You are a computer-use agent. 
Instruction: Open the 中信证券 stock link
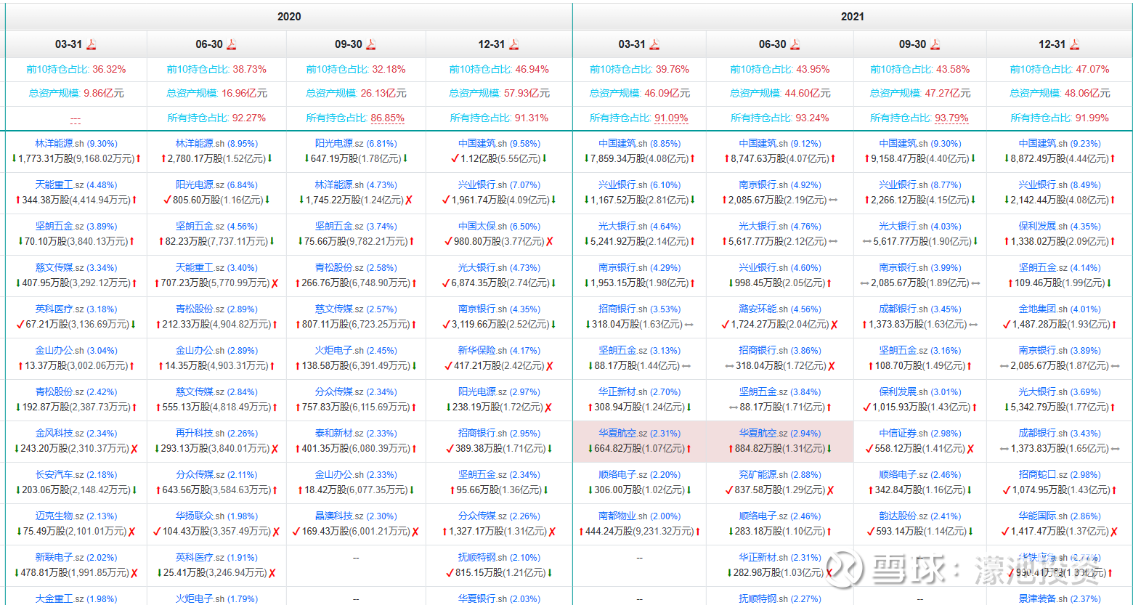pyautogui.click(x=898, y=434)
